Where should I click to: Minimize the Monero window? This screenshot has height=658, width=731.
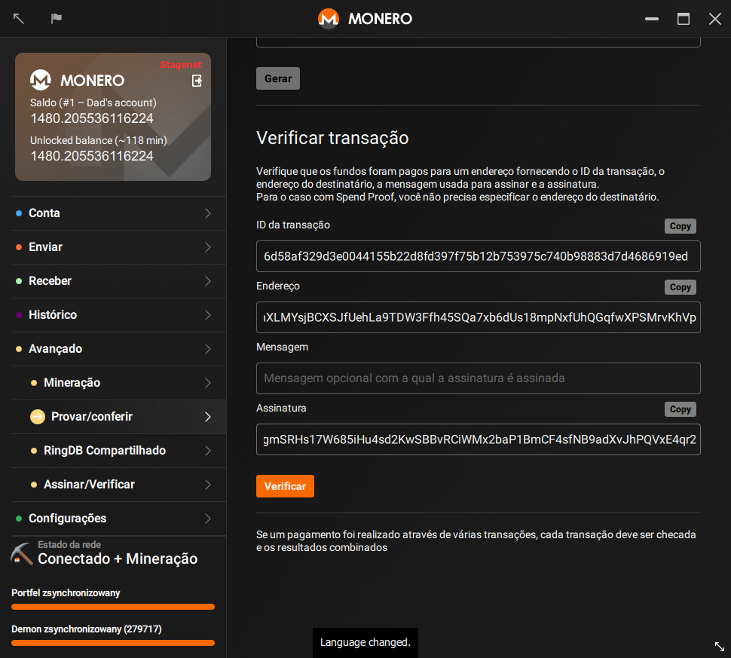pos(652,19)
